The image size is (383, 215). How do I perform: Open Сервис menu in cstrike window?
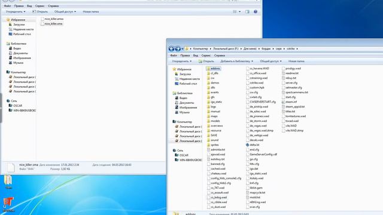coord(206,56)
